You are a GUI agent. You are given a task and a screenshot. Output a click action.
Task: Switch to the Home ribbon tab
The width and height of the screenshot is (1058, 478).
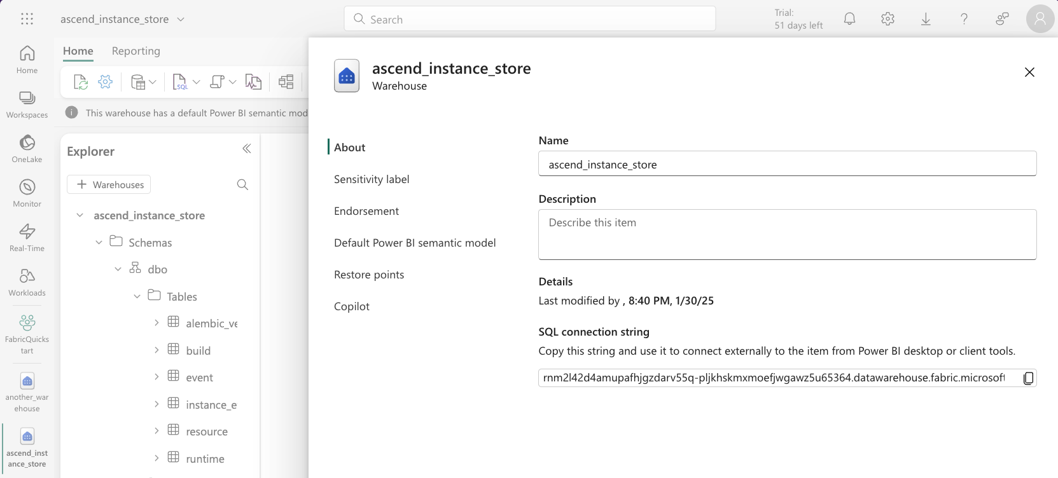point(78,51)
